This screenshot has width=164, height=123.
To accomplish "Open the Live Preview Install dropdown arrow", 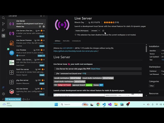I will point(44,56).
